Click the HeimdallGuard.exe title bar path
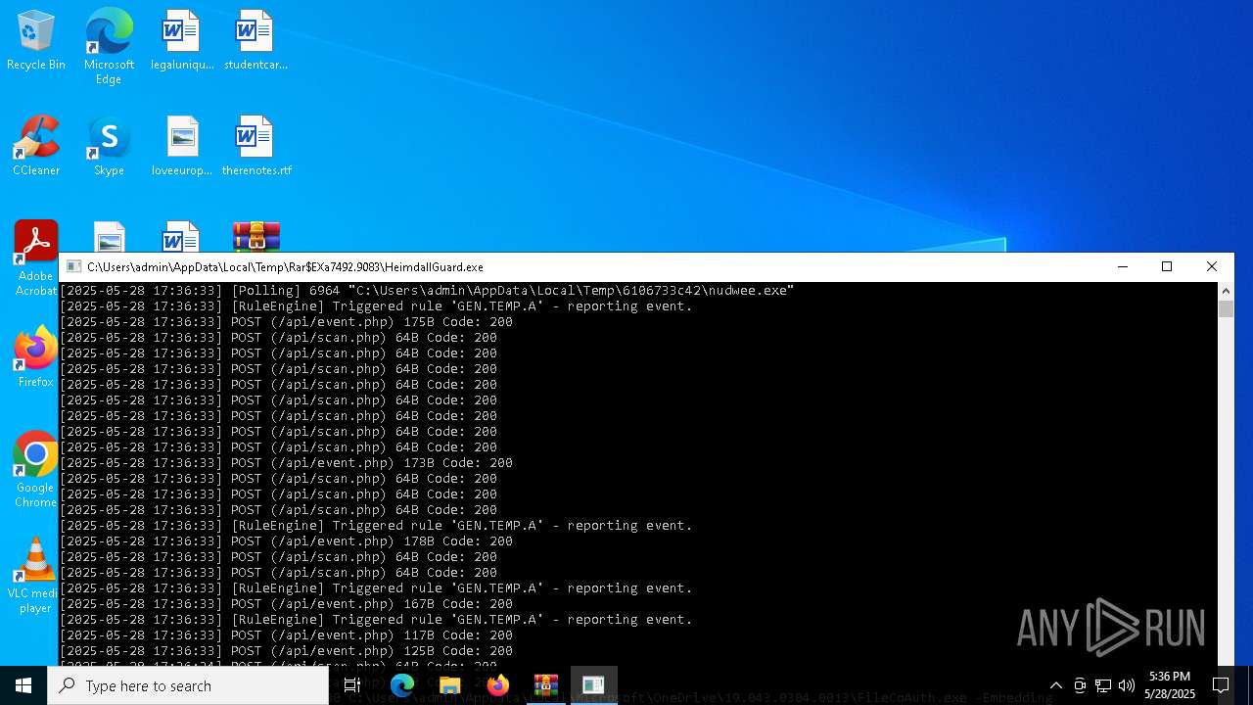 (x=285, y=267)
